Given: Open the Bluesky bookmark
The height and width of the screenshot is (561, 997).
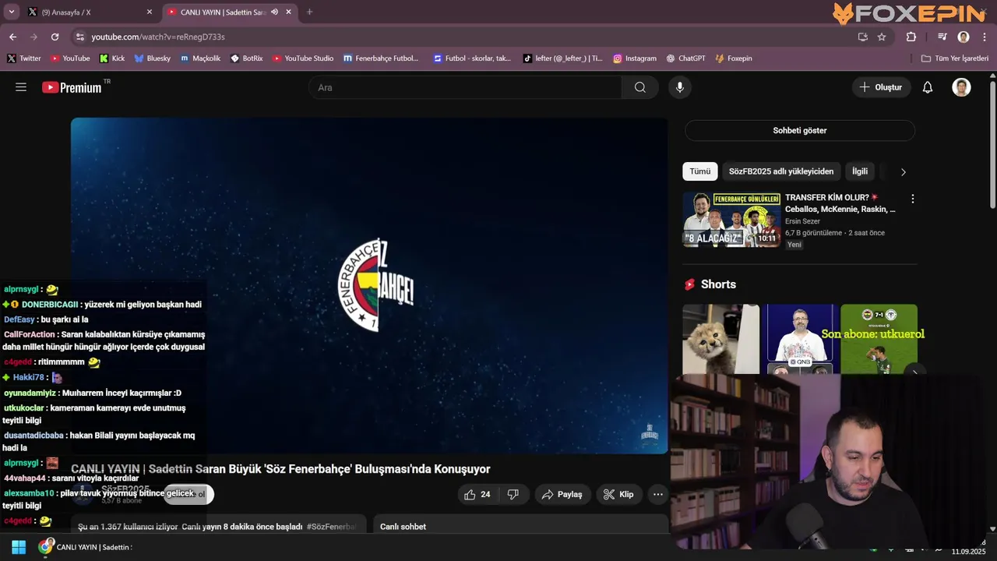Looking at the screenshot, I should tap(152, 58).
